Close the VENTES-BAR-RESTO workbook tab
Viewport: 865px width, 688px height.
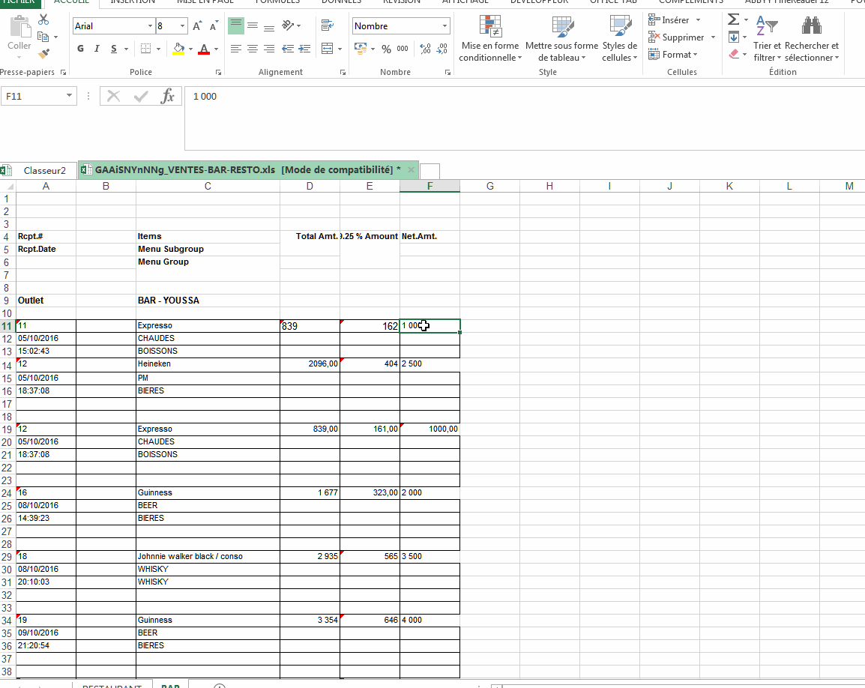coord(411,170)
